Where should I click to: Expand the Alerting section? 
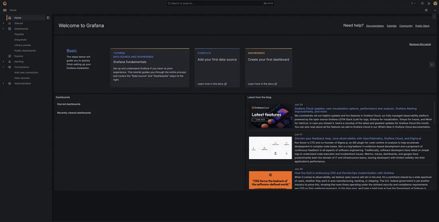(x=3, y=62)
